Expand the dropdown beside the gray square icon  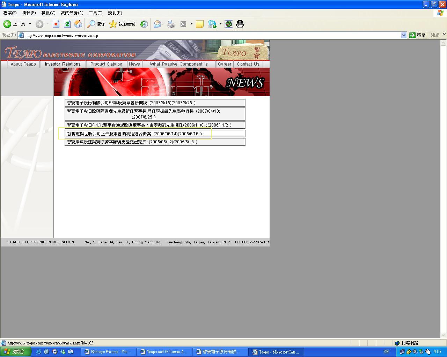pos(191,24)
